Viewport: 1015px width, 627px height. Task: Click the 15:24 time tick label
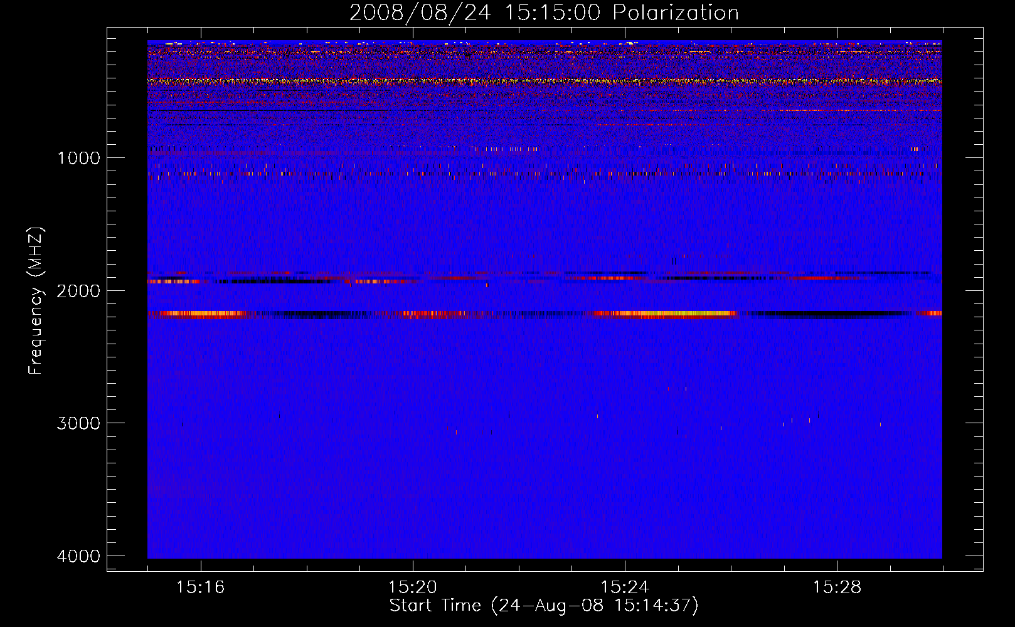(x=625, y=587)
